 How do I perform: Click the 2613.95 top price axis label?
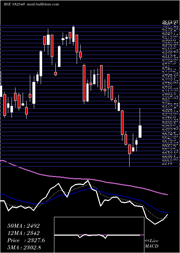170,22
